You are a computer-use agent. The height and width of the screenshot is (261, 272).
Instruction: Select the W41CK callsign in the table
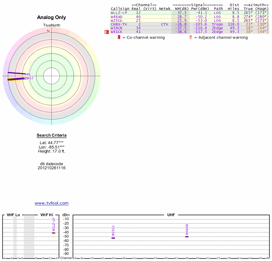(116, 32)
